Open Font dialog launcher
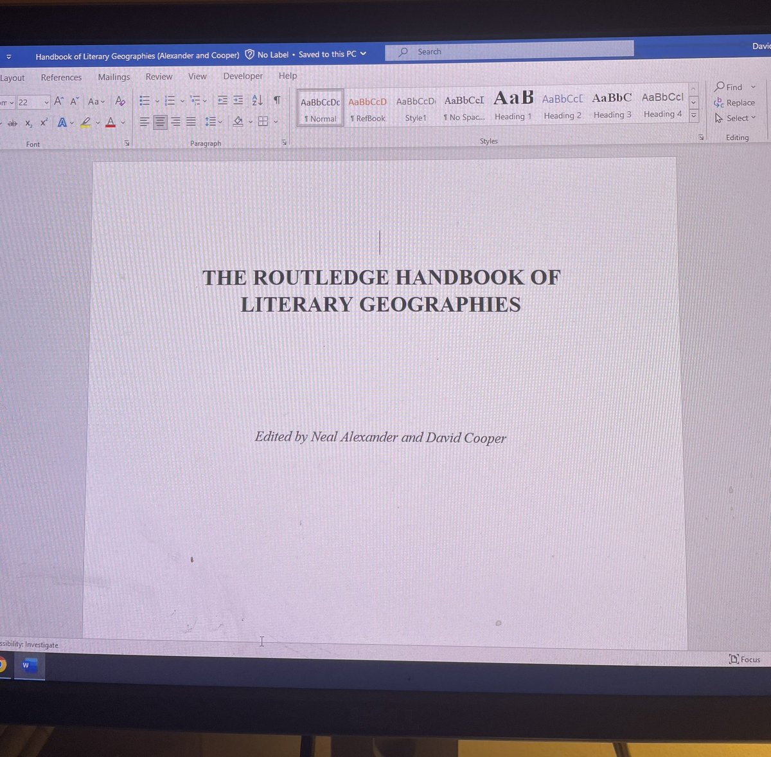Screen dimensions: 771x757 [x=127, y=143]
